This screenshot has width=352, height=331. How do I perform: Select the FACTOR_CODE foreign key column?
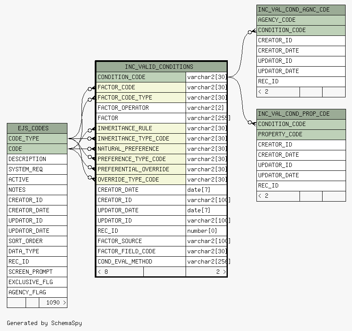(141, 87)
